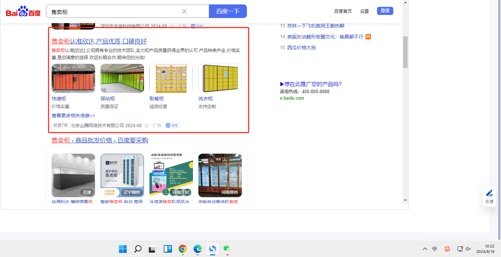The width and height of the screenshot is (501, 257).
Task: Click the 百度一下 search button
Action: click(x=228, y=11)
